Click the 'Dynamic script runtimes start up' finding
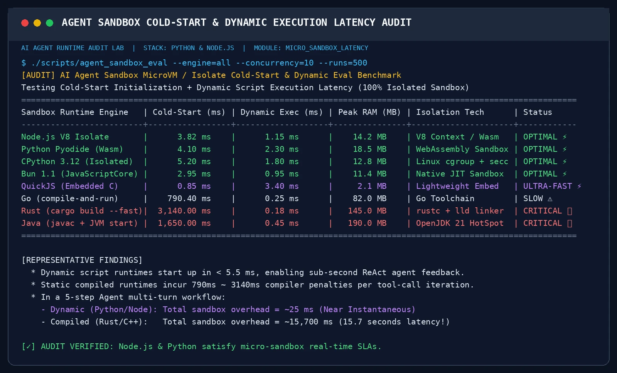Viewport: 617px width, 373px height. pyautogui.click(x=248, y=272)
